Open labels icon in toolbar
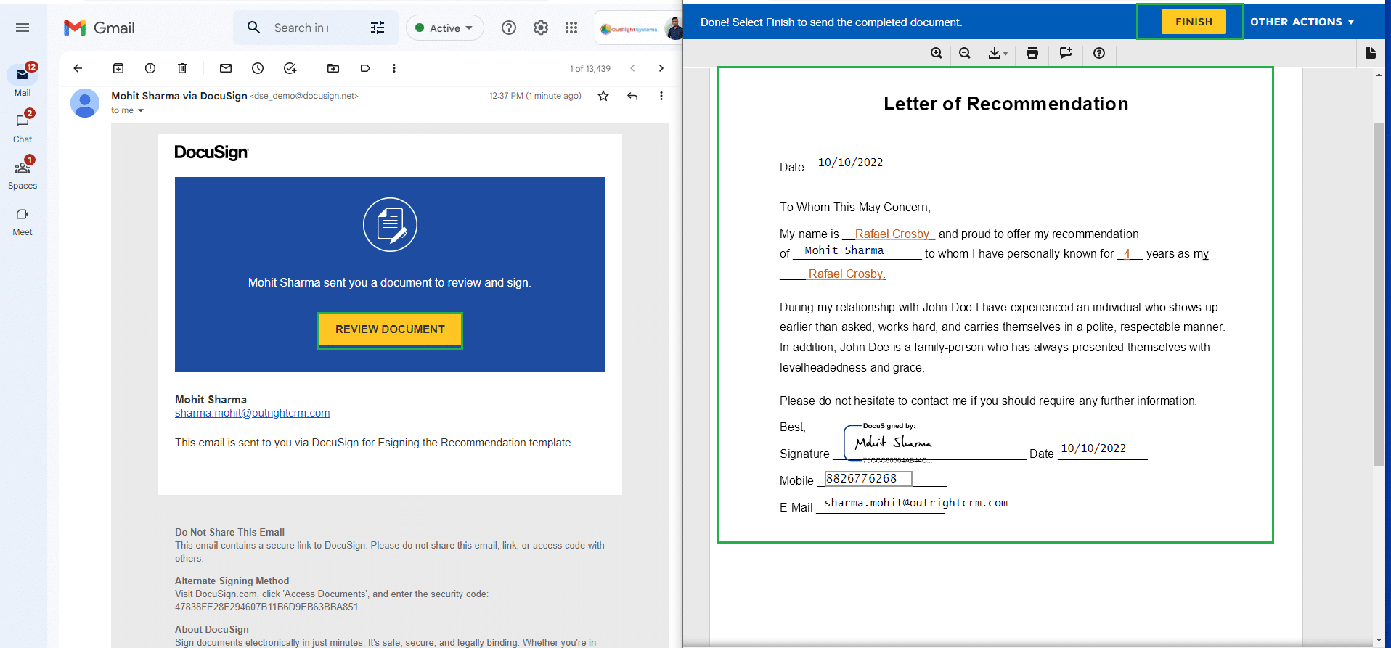 click(x=365, y=68)
